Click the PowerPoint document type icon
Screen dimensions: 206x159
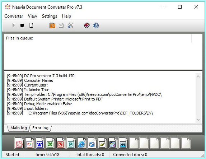click(61, 143)
